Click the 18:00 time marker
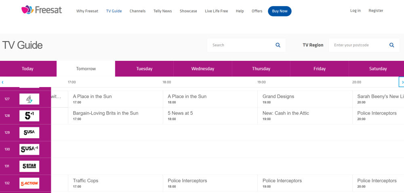 (x=166, y=82)
